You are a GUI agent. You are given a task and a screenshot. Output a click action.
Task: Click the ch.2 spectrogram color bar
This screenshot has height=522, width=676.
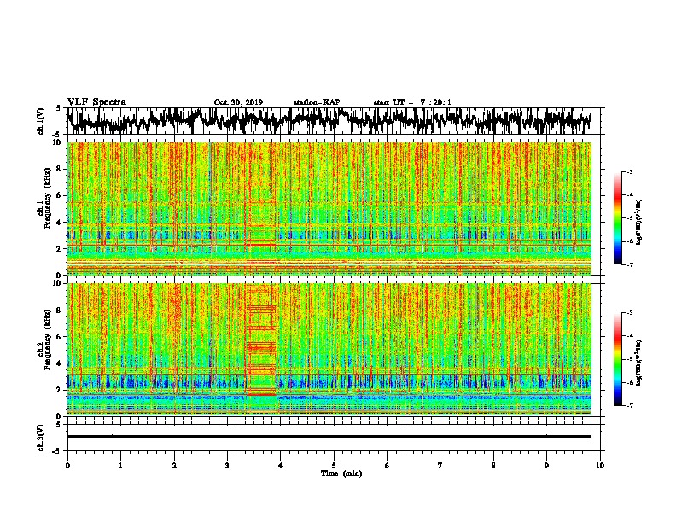(617, 359)
